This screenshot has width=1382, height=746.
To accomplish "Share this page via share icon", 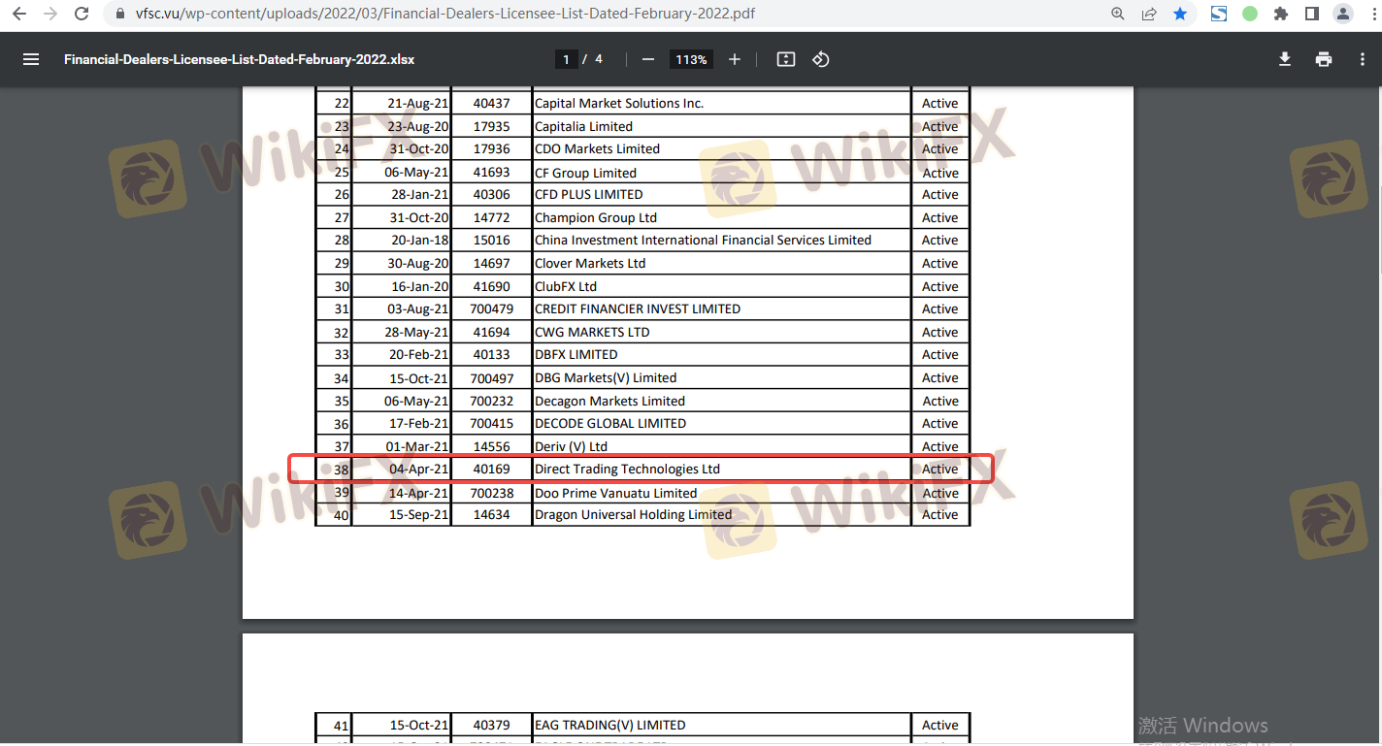I will tap(1149, 14).
